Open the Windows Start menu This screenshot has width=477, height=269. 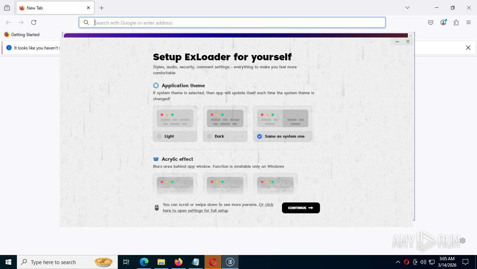(8, 262)
